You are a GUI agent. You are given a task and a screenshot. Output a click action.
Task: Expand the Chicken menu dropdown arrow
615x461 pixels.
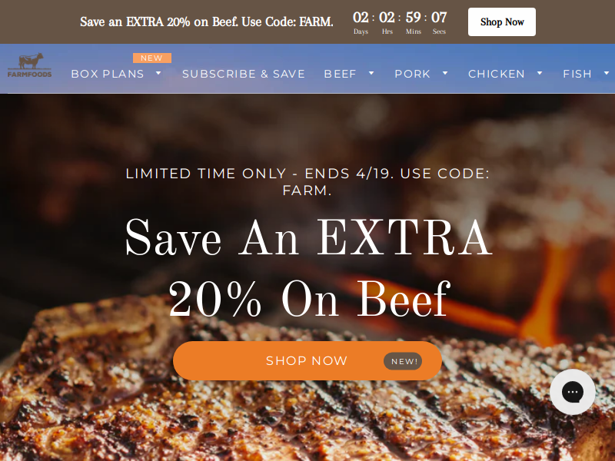click(x=540, y=73)
